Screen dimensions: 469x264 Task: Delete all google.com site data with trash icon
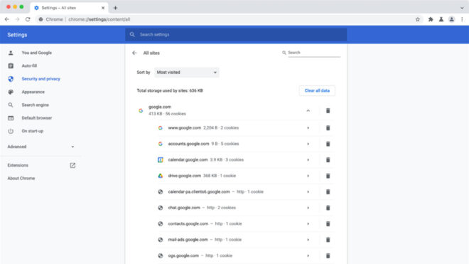(x=328, y=110)
